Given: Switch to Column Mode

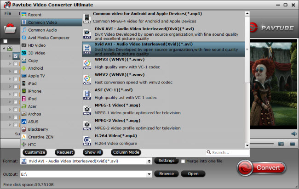Looking at the screenshot, I should (x=126, y=152).
